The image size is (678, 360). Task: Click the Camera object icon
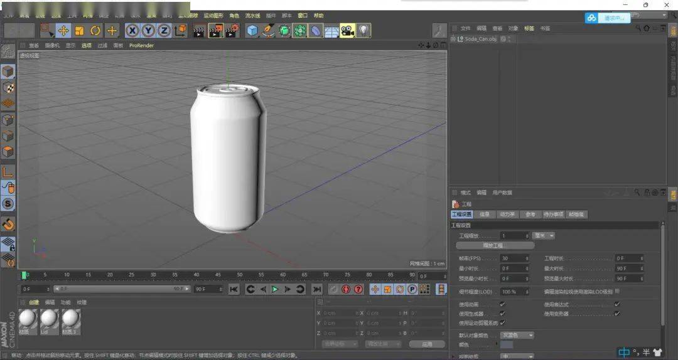[347, 30]
